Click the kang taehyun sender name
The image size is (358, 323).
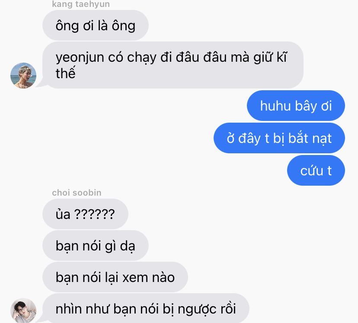[x=81, y=4]
